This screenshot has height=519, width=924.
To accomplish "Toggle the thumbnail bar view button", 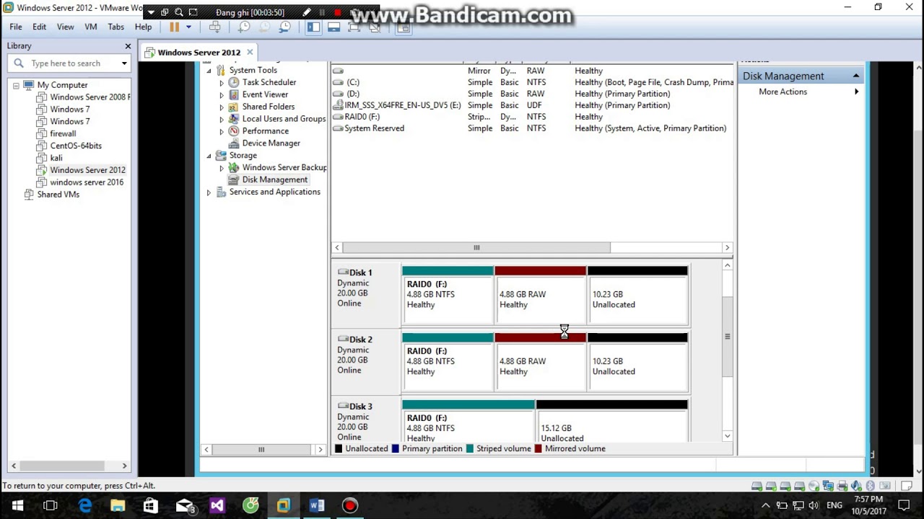I will point(334,27).
